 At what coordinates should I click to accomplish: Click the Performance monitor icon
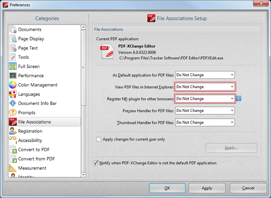[x=13, y=75]
